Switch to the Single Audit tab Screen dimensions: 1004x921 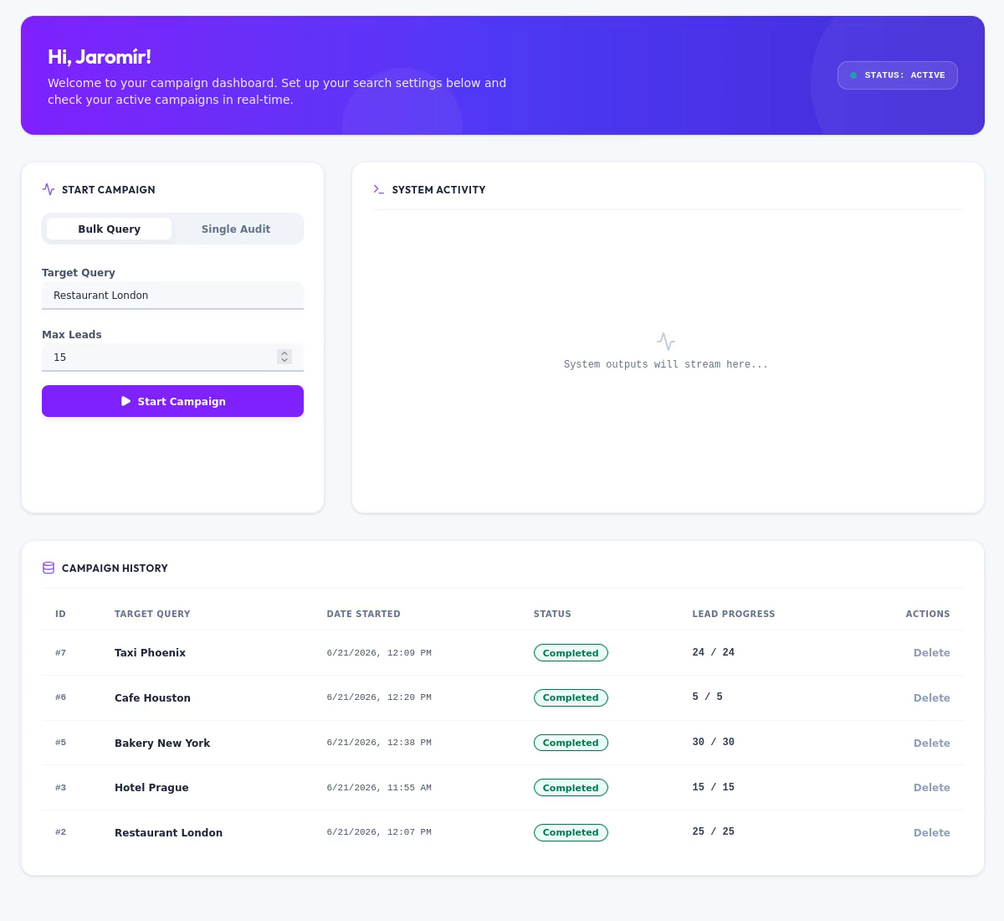coord(236,229)
